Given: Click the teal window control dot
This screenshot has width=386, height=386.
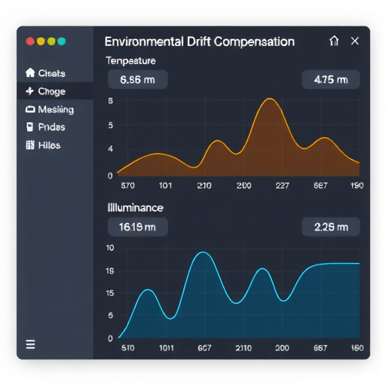Looking at the screenshot, I should (x=62, y=41).
